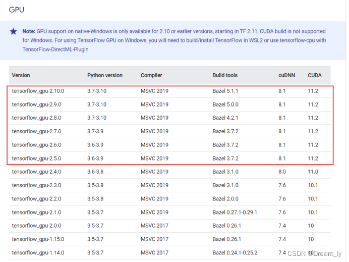Click the Bazel 0.27.1-0.29.1 build tools cell

[x=235, y=212]
